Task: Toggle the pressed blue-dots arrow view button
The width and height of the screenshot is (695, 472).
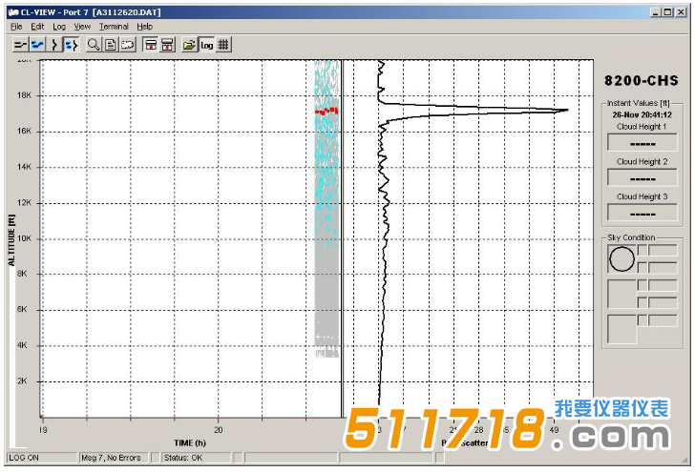Action: pos(71,45)
